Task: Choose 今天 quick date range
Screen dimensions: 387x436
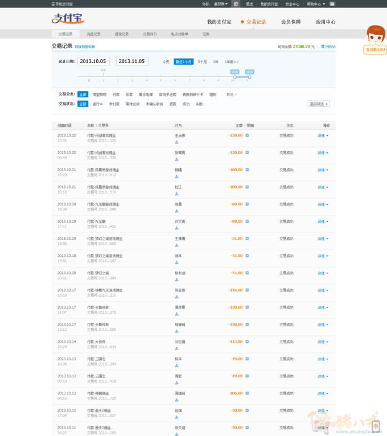Action: pyautogui.click(x=166, y=62)
